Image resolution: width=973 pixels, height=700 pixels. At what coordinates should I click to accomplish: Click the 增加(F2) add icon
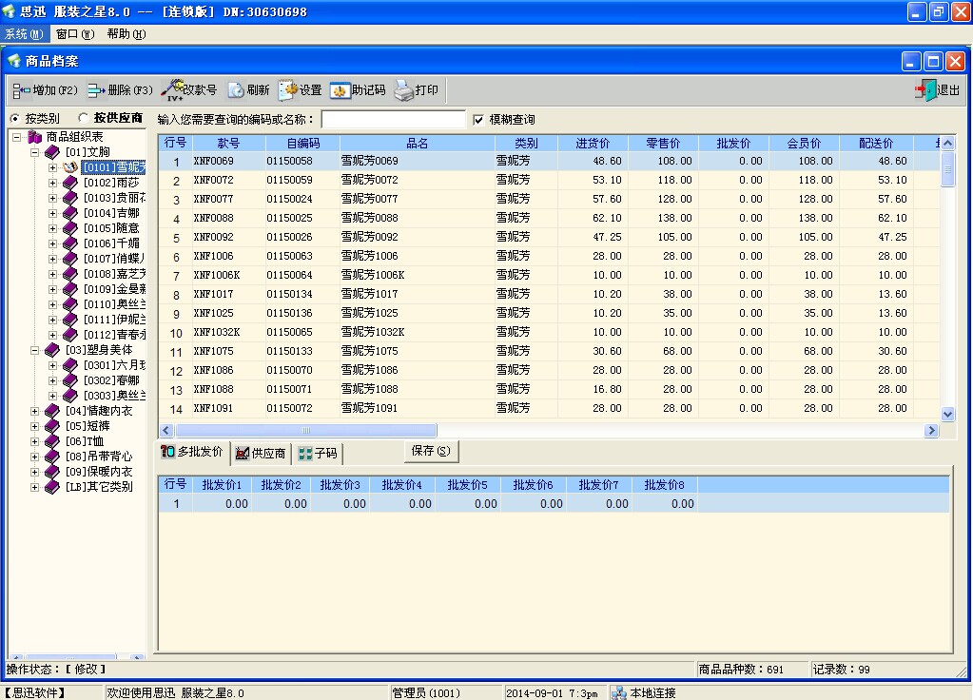click(x=21, y=90)
